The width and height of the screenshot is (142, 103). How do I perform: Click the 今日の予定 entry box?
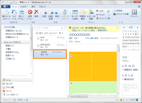[x=130, y=89]
